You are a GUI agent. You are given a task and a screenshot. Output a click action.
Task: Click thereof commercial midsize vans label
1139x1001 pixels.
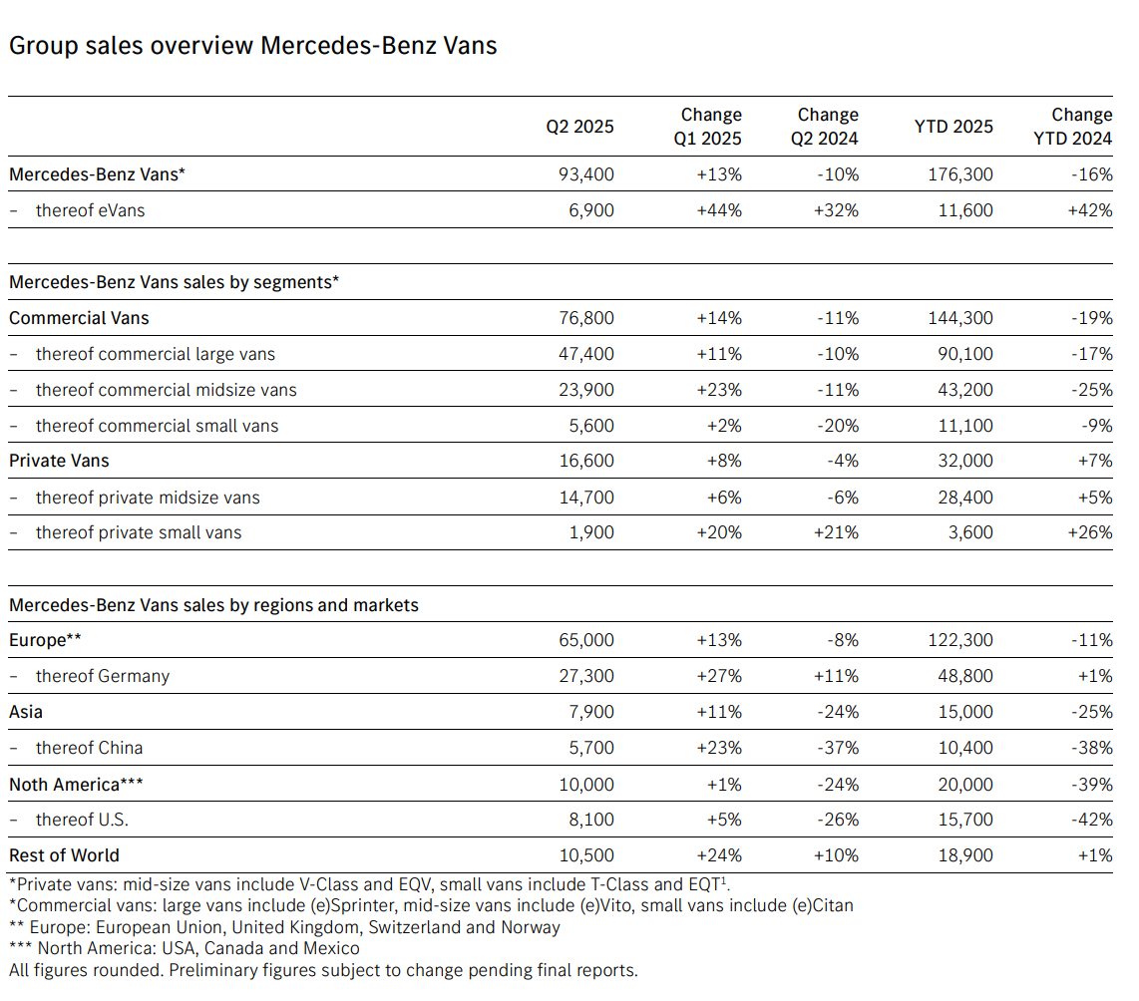click(x=167, y=390)
